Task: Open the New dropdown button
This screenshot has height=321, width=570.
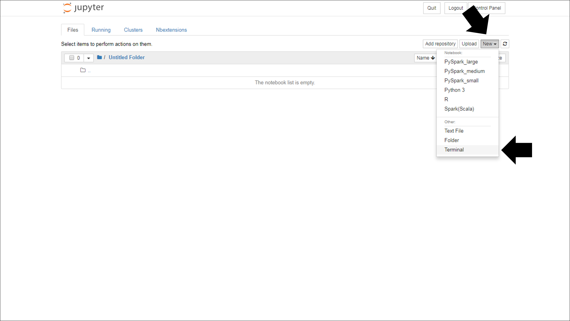Action: 490,44
